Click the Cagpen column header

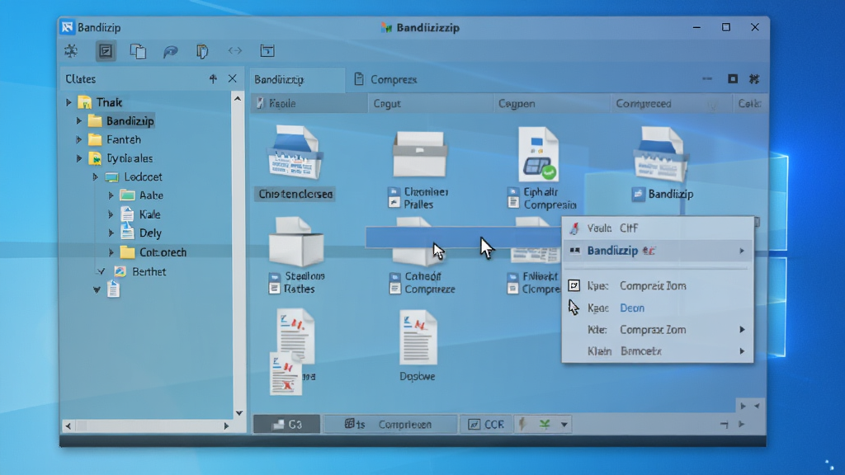(551, 103)
